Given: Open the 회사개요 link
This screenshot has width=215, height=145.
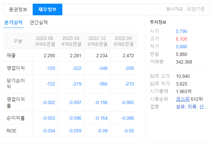Looking at the screenshot, I should tap(175, 9).
